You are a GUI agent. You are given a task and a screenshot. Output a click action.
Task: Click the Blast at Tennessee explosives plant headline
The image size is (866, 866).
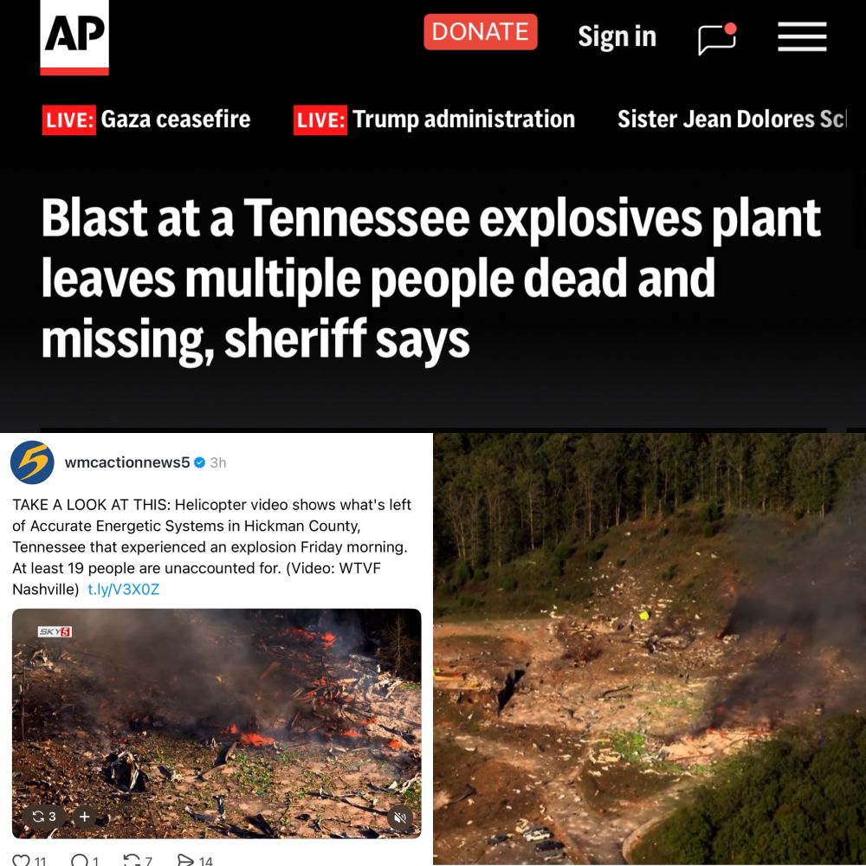pos(430,278)
